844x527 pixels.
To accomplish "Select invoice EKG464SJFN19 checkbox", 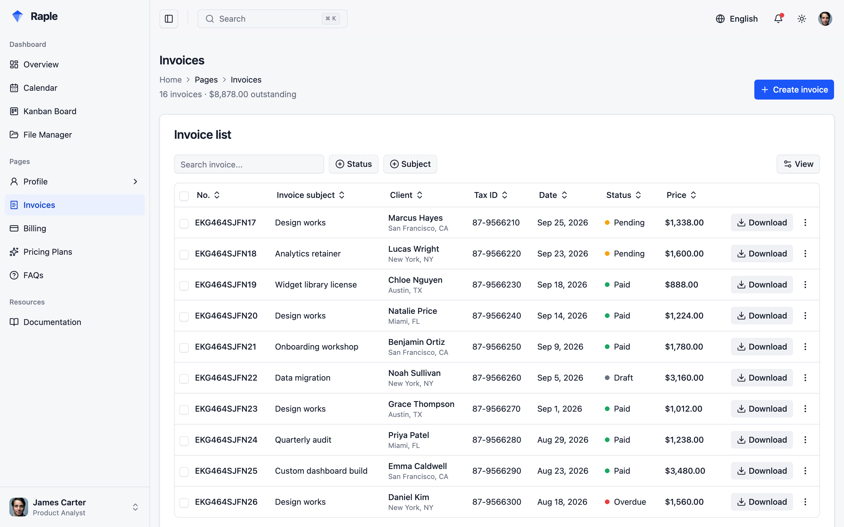I will (184, 285).
